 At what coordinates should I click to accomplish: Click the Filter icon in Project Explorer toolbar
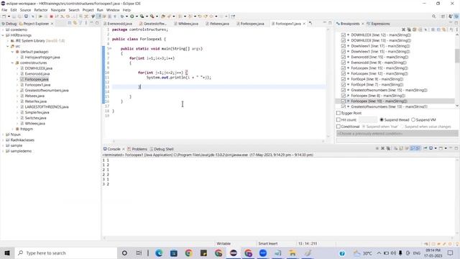[80, 23]
